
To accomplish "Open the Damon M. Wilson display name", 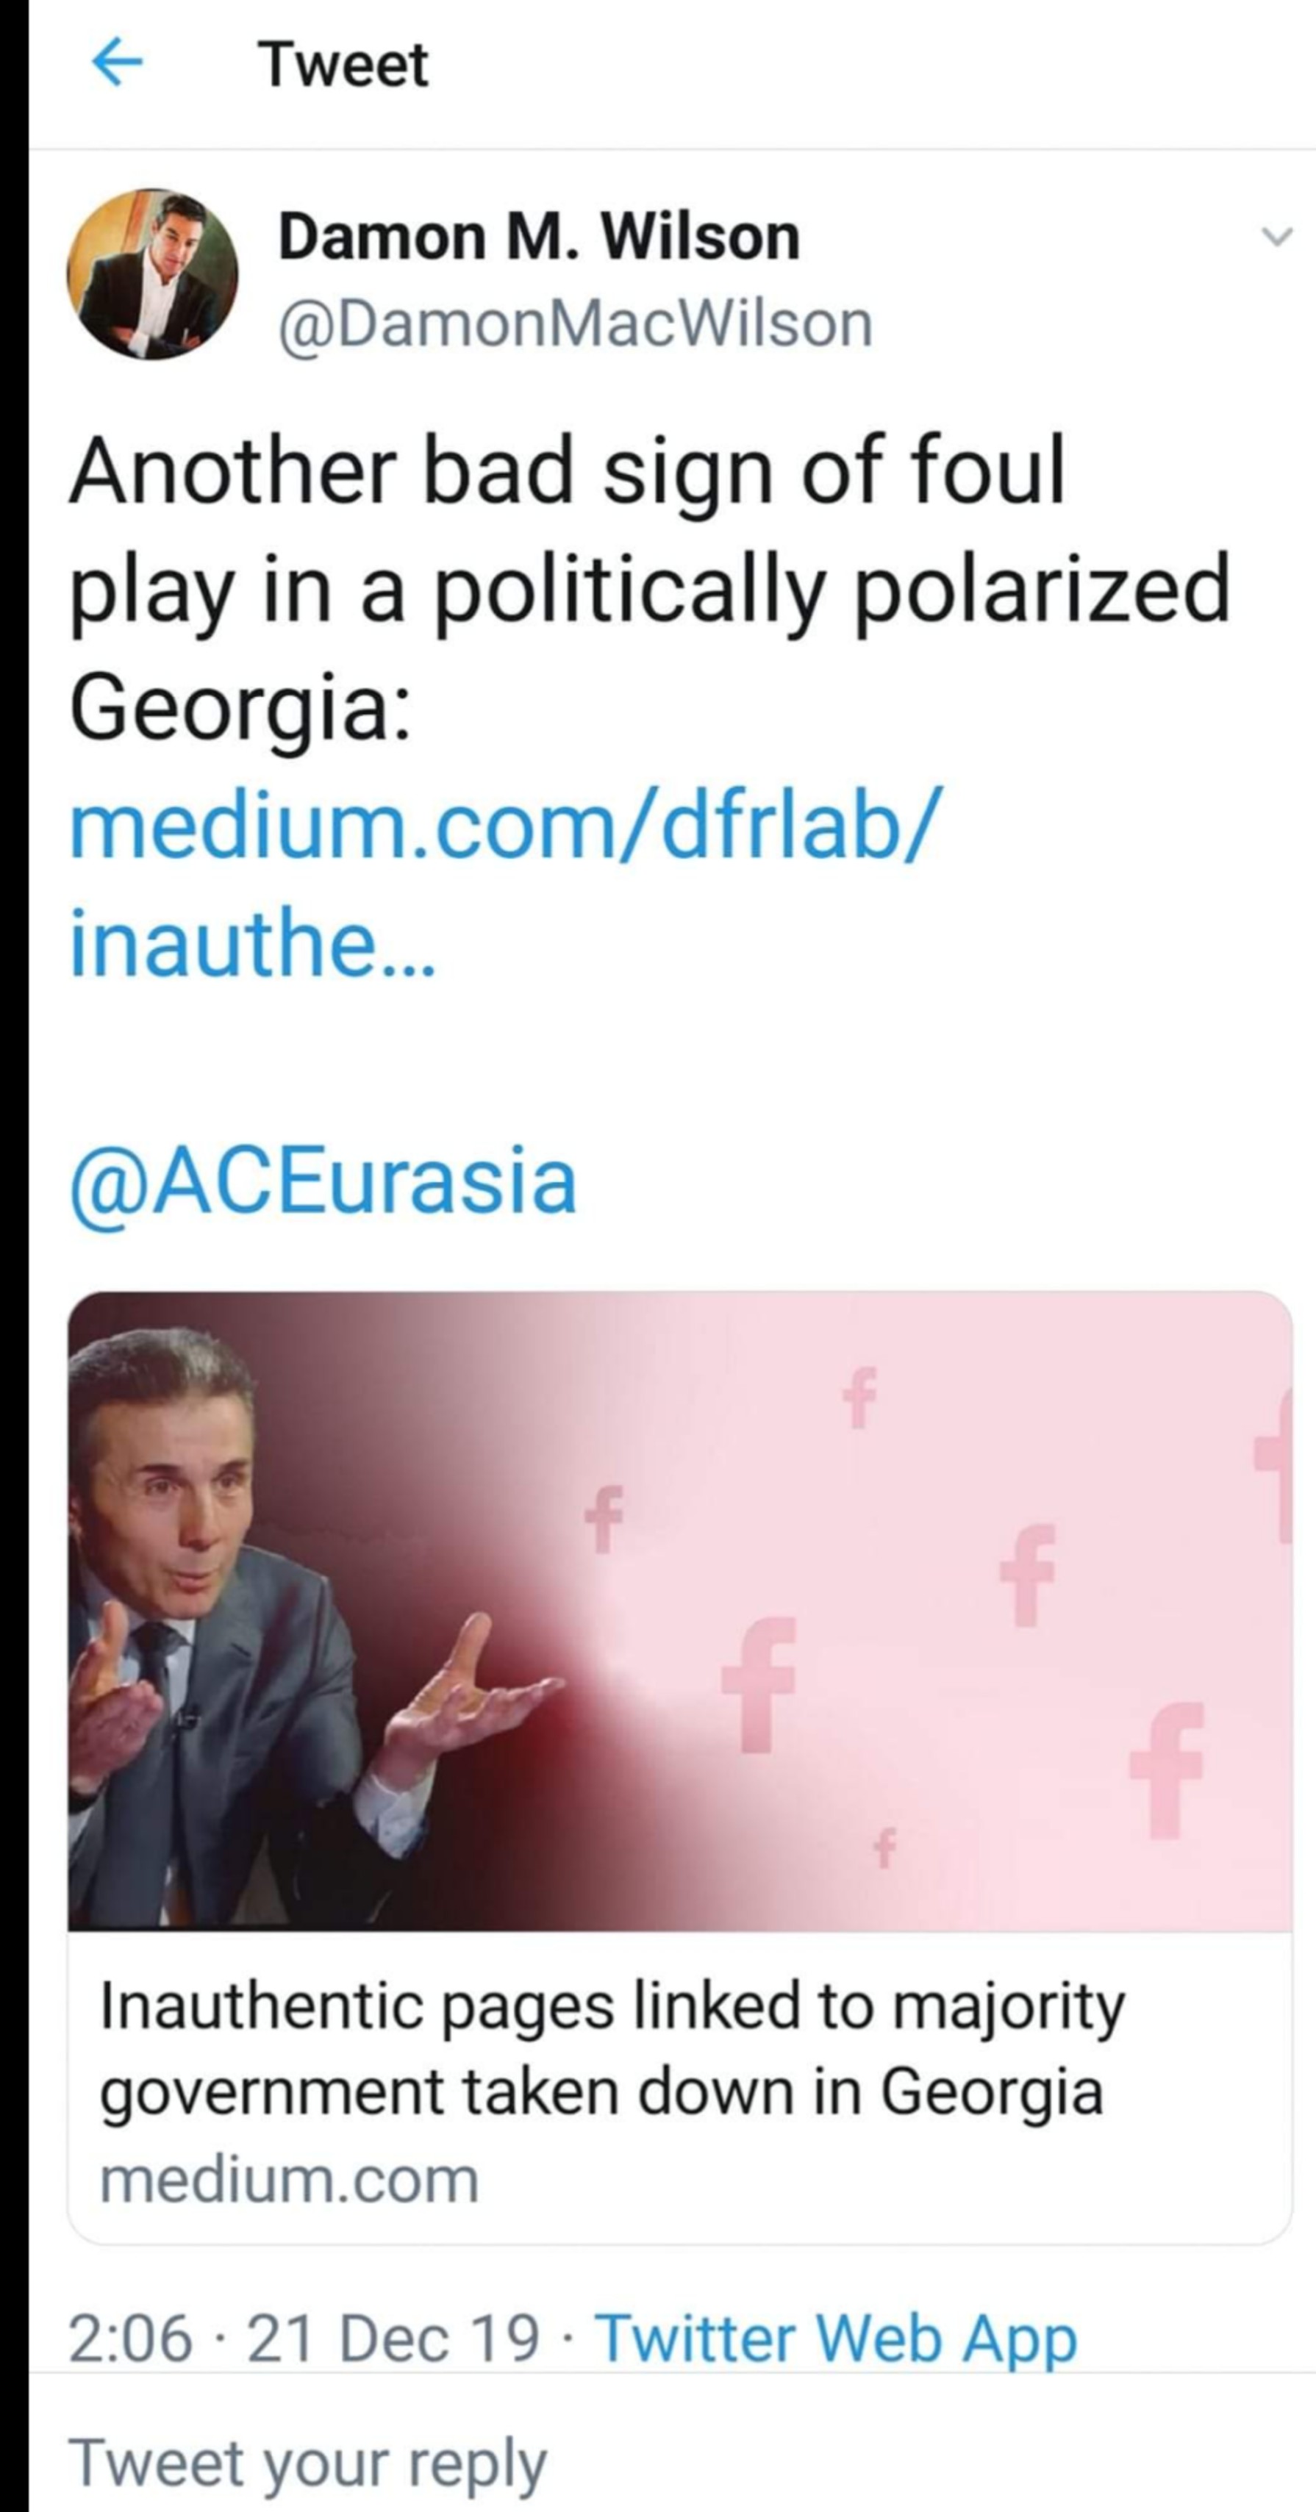I will (538, 237).
